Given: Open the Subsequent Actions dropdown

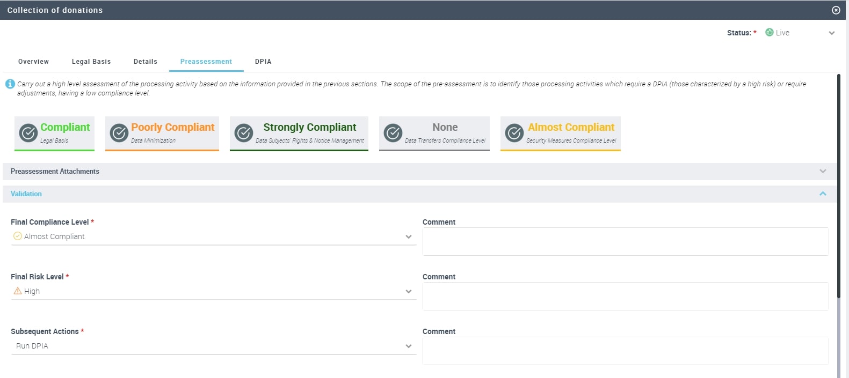Looking at the screenshot, I should click(x=408, y=346).
